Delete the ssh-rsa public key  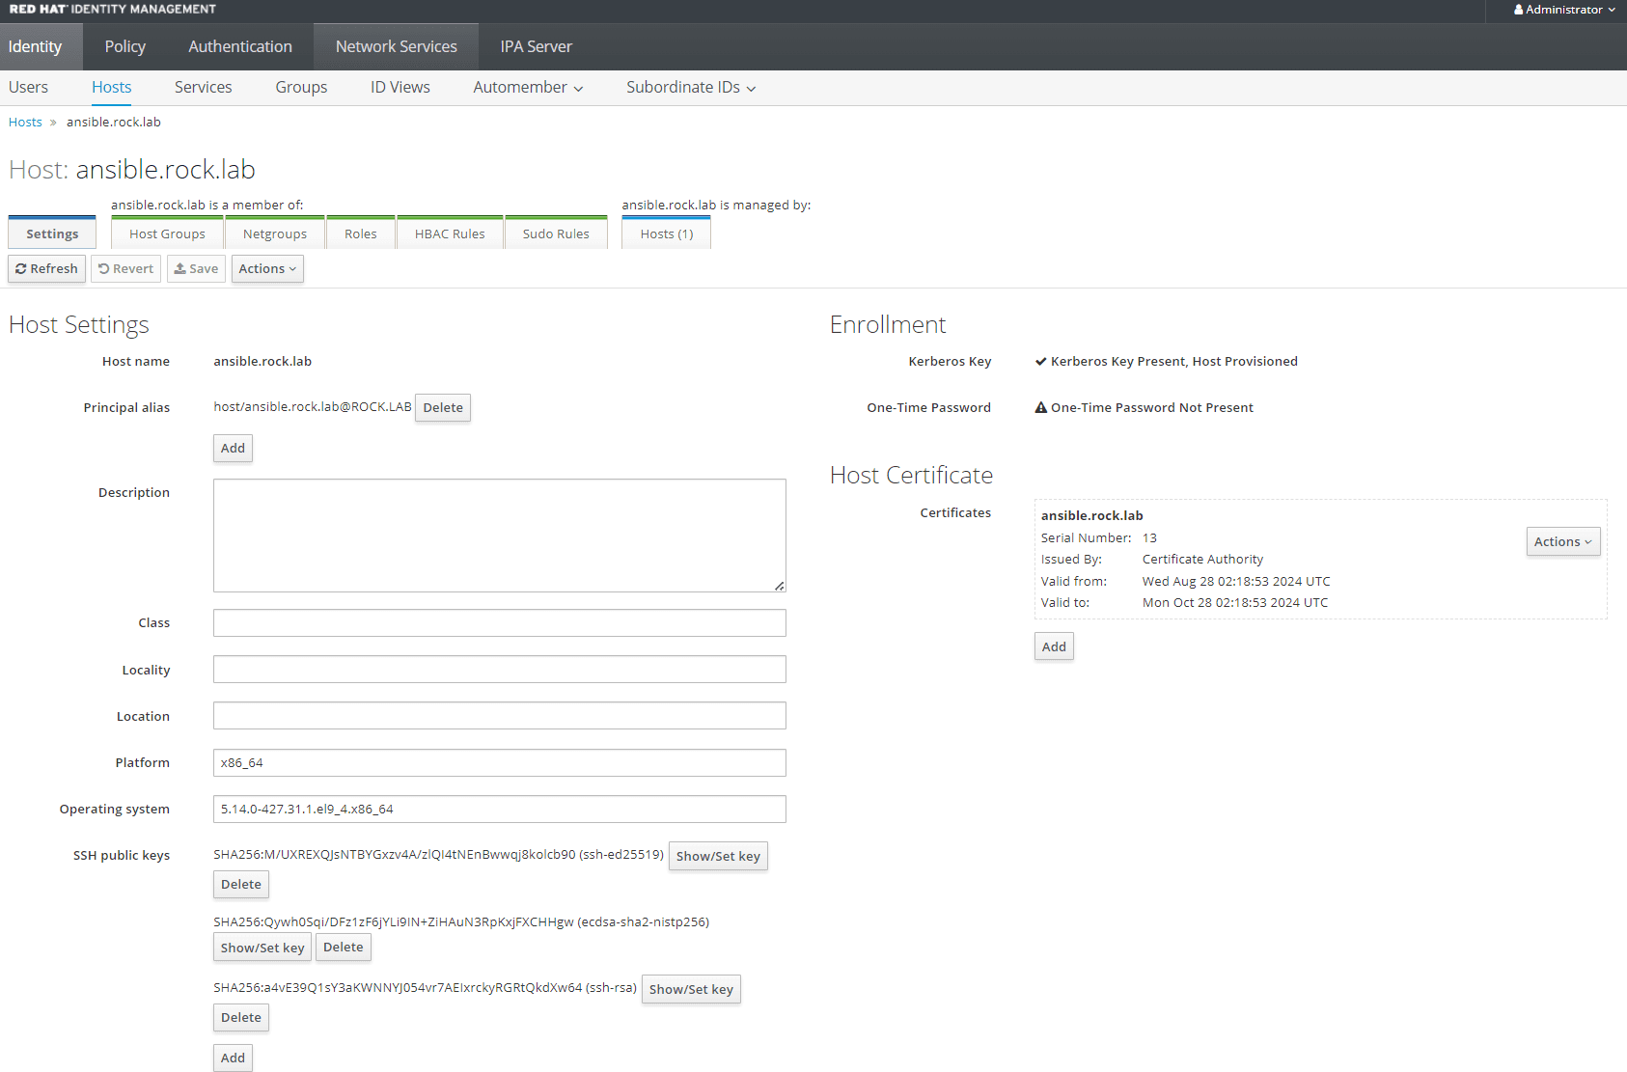point(241,1017)
